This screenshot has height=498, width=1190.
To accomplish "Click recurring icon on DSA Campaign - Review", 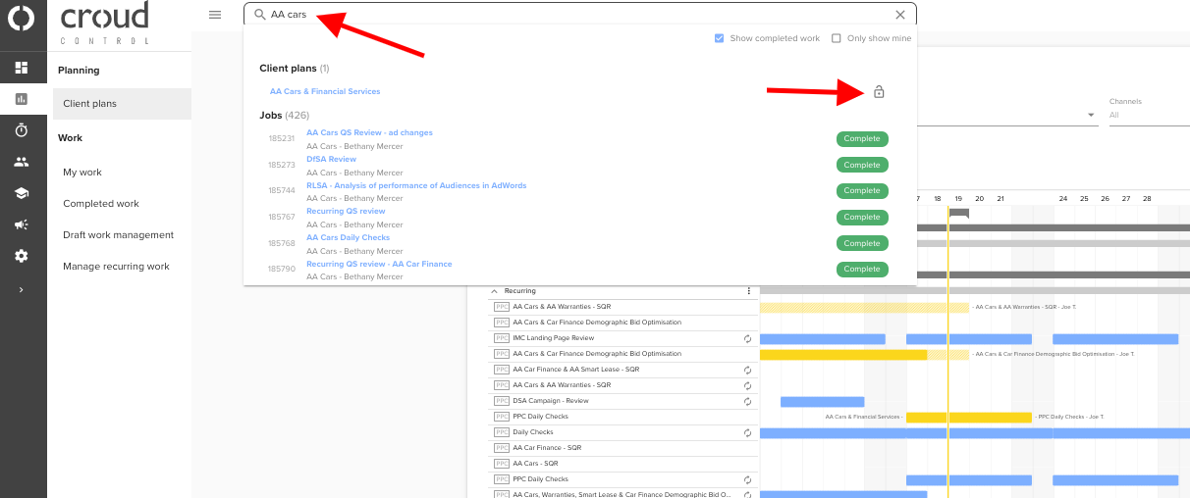I will pyautogui.click(x=747, y=401).
